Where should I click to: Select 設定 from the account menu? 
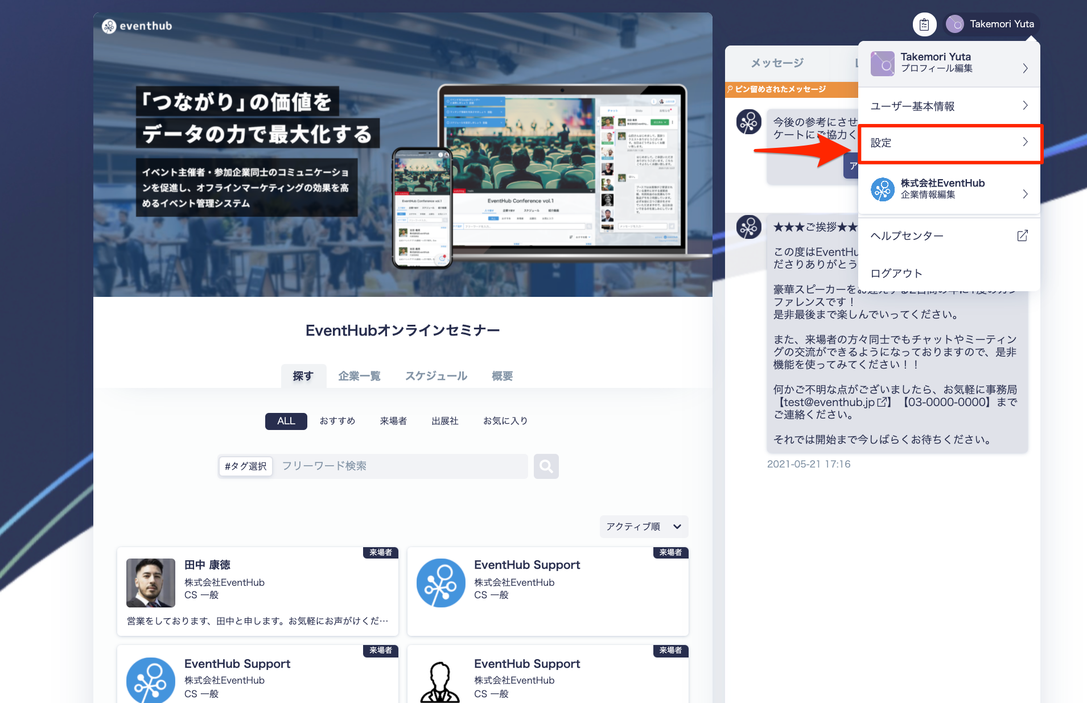(x=949, y=143)
